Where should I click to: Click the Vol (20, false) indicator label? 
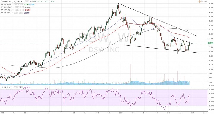(x=6, y=4)
